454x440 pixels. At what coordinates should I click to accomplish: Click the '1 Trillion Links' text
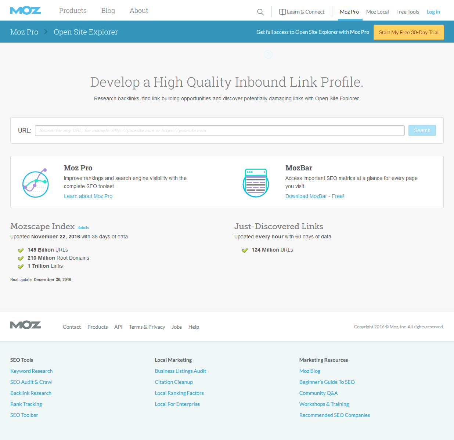tap(45, 266)
